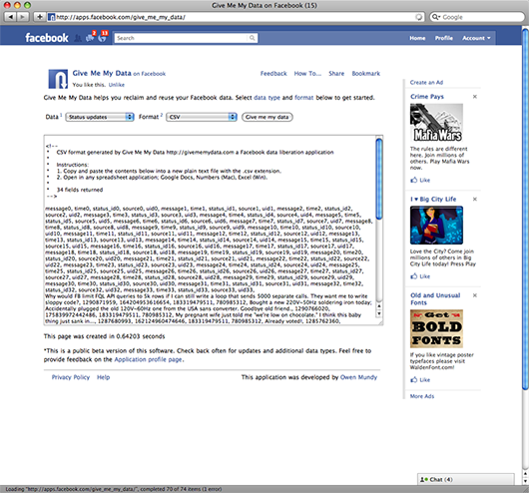529x493 pixels.
Task: Click the Google search magnifier icon
Action: click(436, 17)
